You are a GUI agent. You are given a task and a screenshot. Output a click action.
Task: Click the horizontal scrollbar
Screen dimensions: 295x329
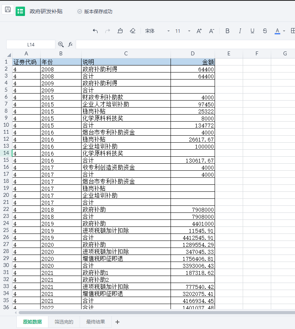pos(157,313)
